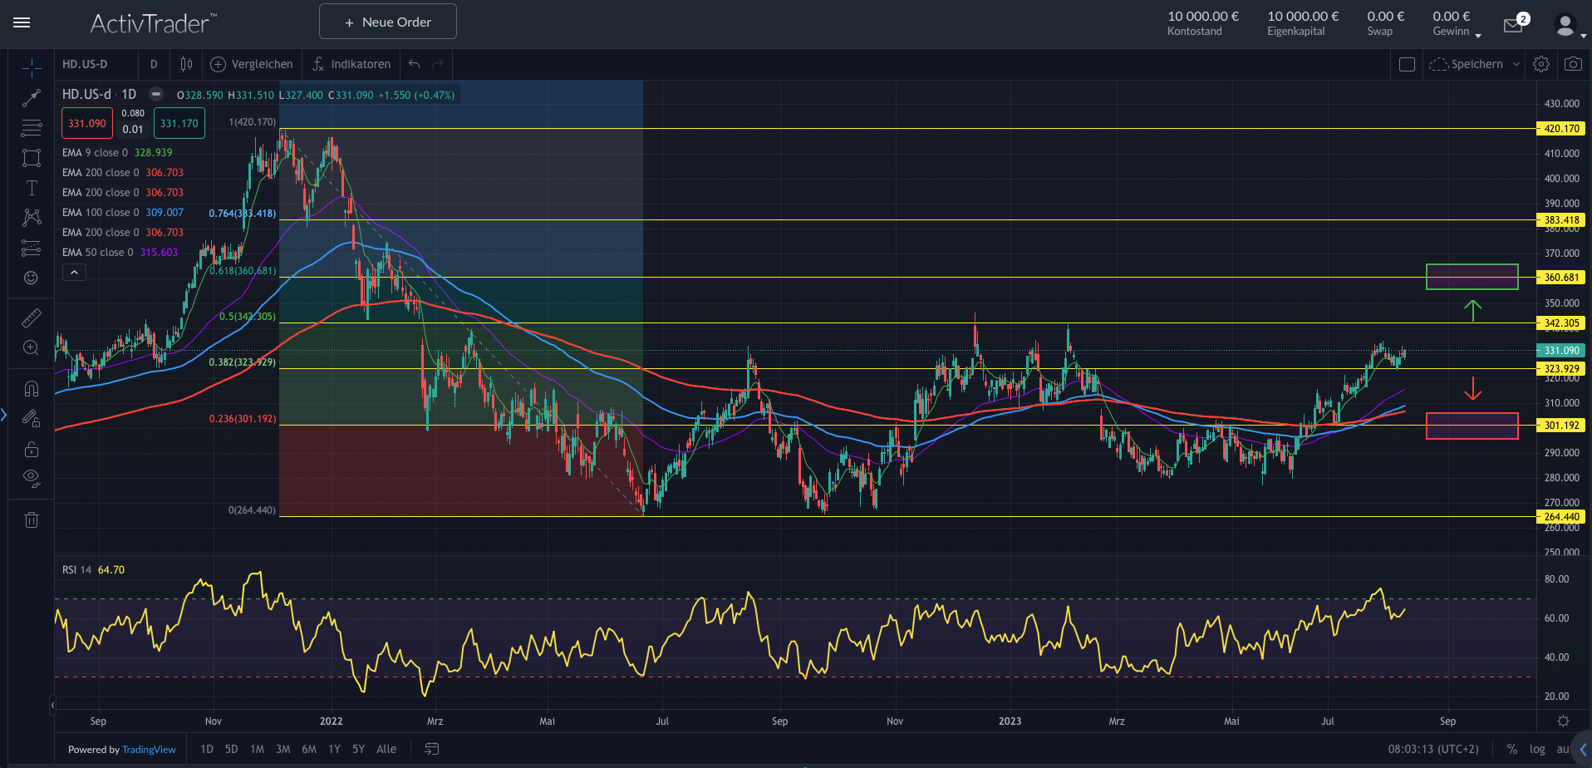This screenshot has height=768, width=1592.
Task: Open the main hamburger menu
Action: pos(22,22)
